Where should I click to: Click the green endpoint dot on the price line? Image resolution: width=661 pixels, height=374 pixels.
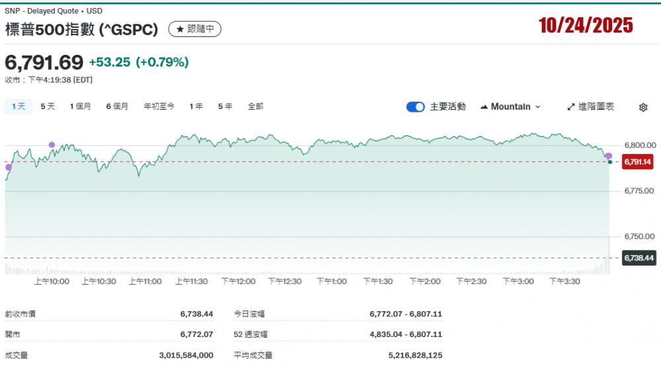[x=609, y=162]
